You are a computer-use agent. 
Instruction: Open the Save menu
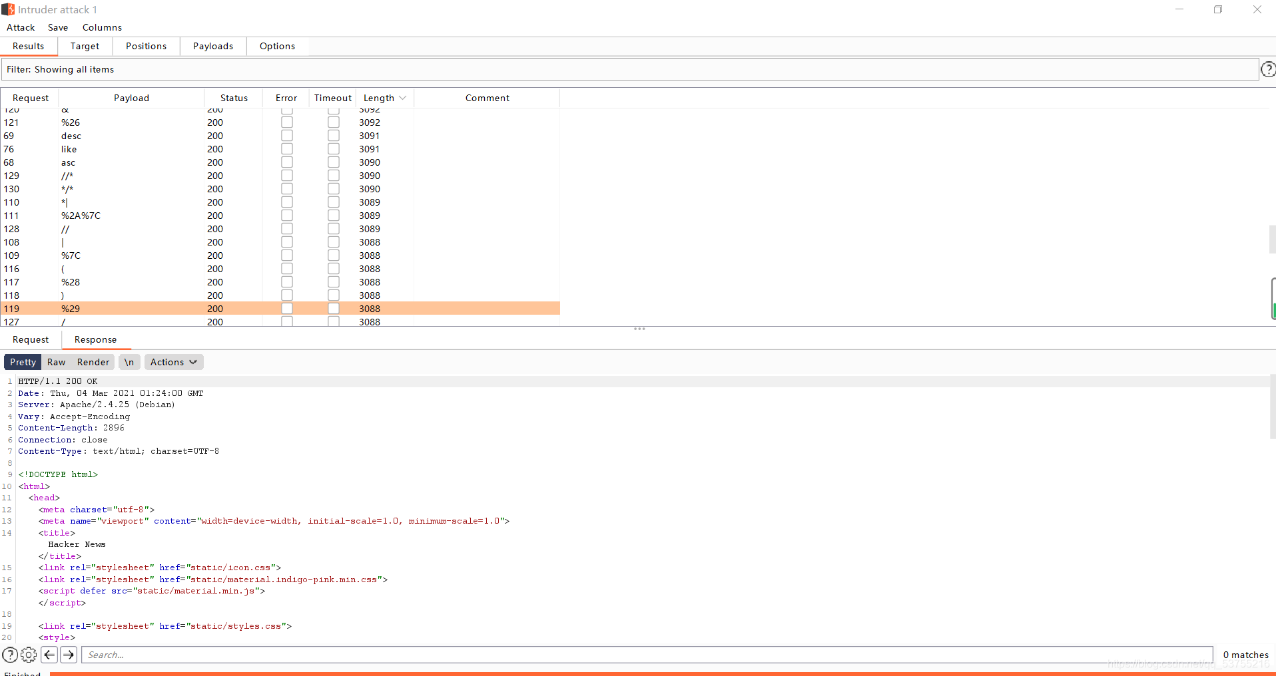pos(58,27)
